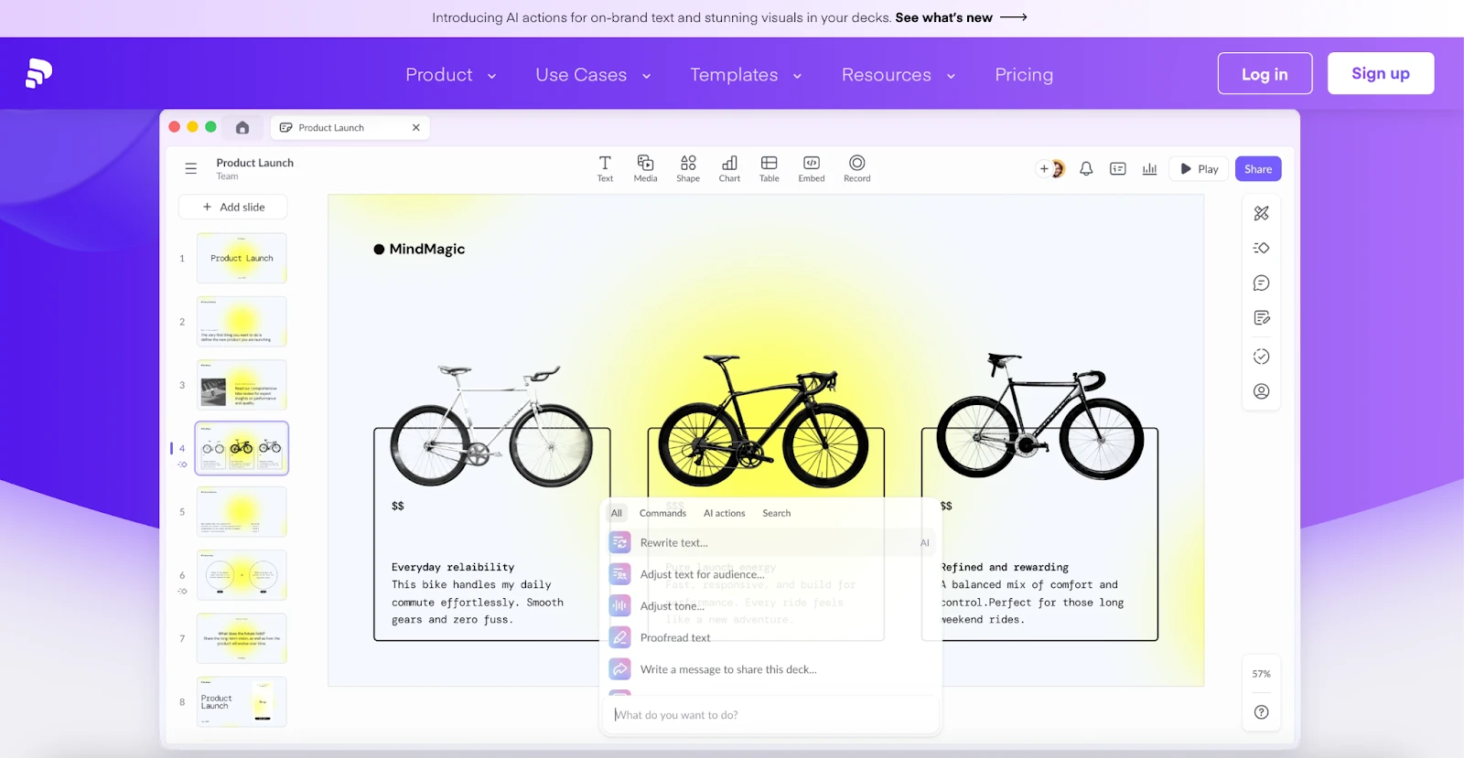Open the notifications bell
Screen dimensions: 1464x758
[1086, 168]
